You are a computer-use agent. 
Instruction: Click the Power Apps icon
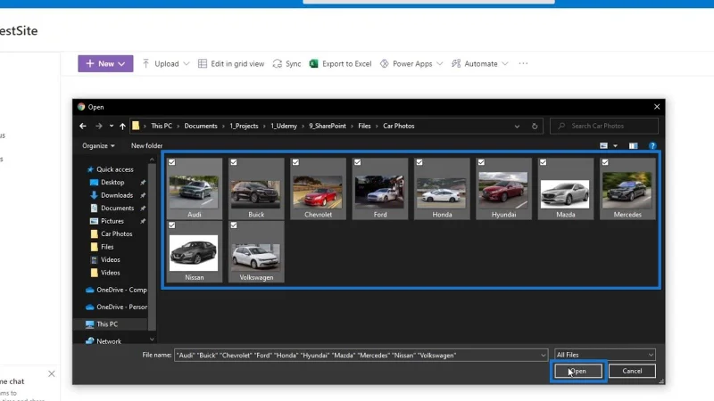pos(385,63)
